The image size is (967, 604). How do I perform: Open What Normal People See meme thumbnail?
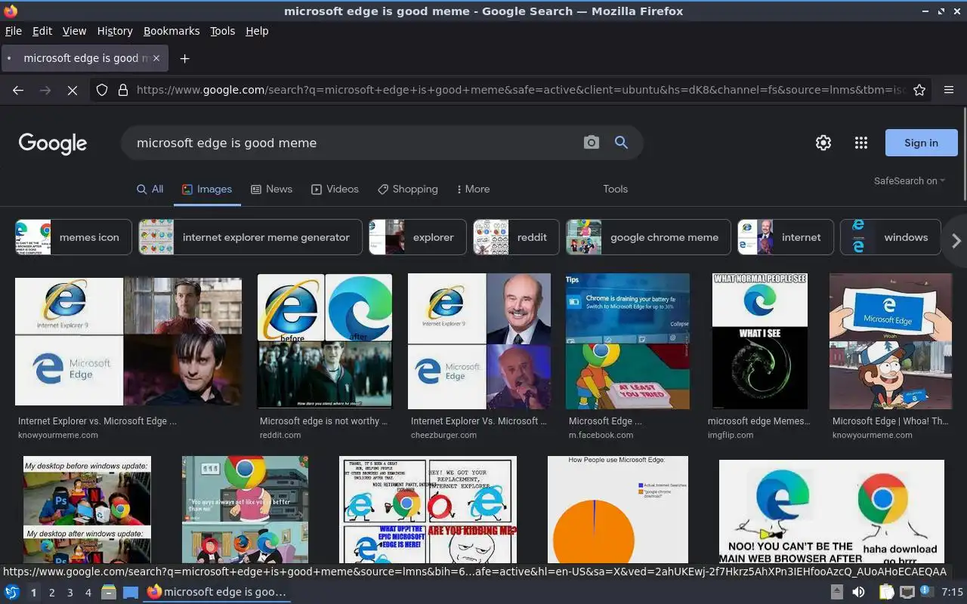point(760,341)
